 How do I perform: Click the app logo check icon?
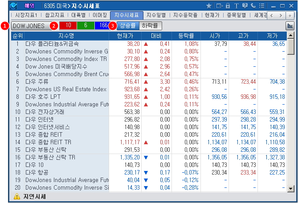pos(14,6)
